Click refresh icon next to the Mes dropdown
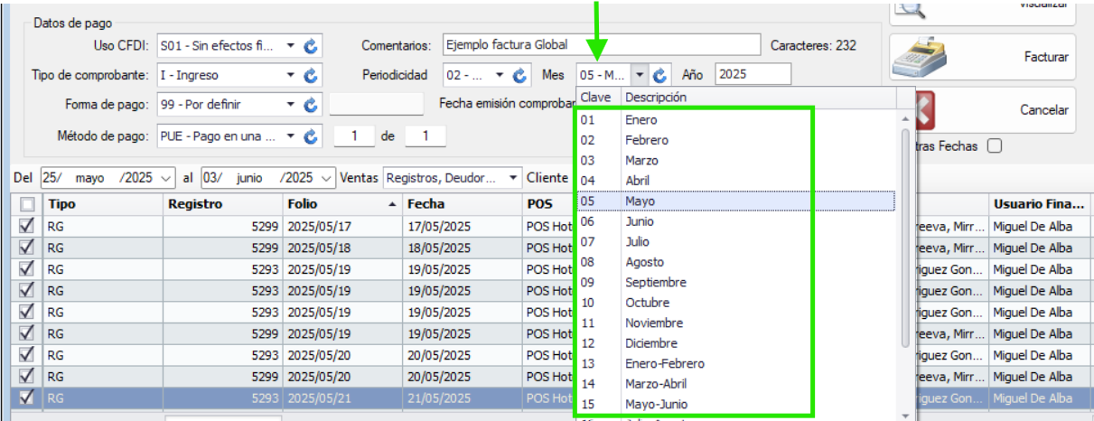Screen dimensions: 1094x421 click(x=660, y=76)
